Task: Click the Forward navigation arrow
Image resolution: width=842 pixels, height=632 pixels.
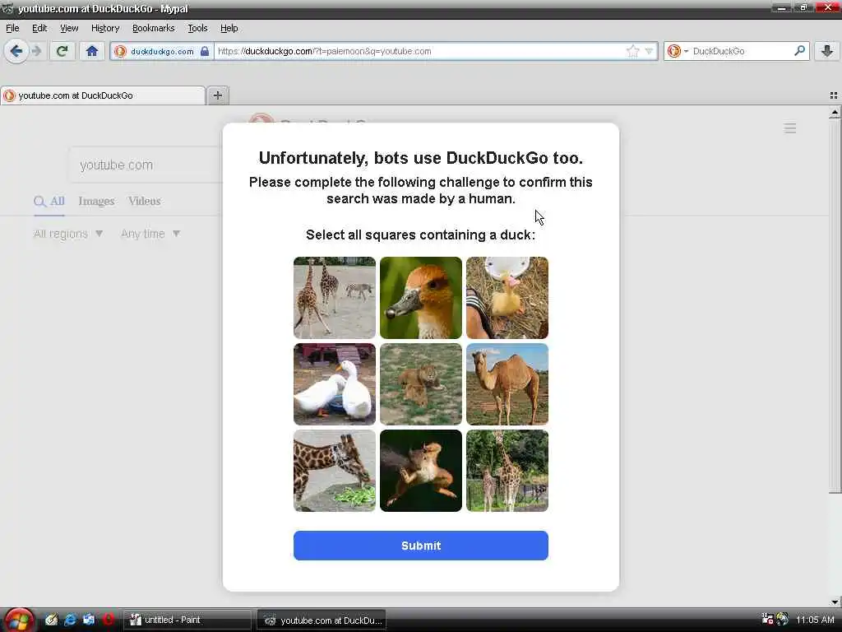Action: click(36, 51)
